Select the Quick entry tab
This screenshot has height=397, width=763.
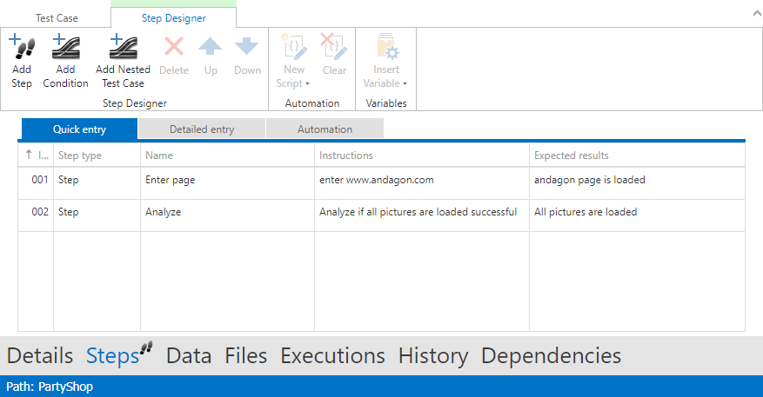coord(79,129)
